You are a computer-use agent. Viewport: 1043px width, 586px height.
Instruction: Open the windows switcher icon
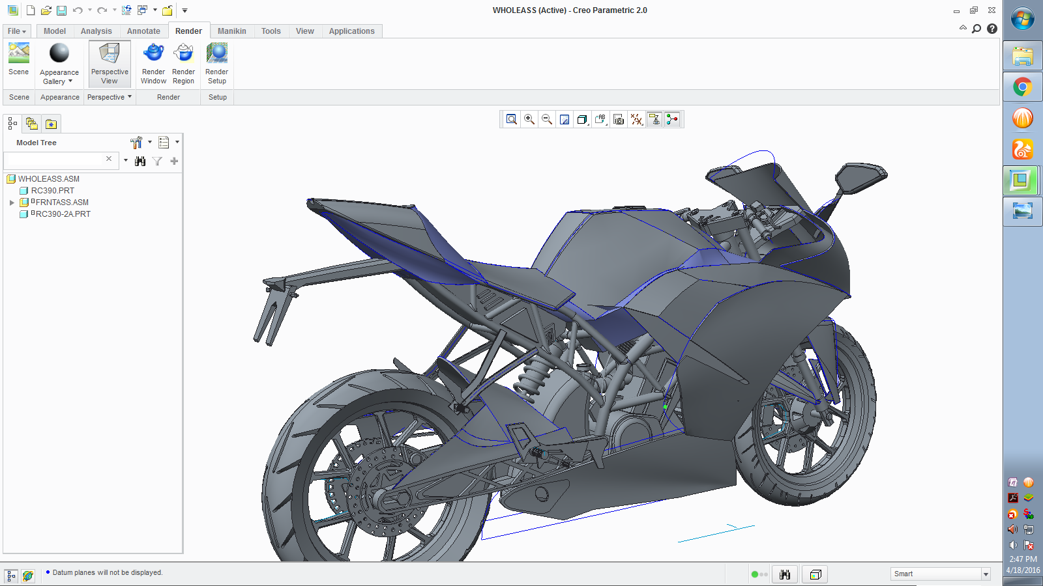coord(142,10)
